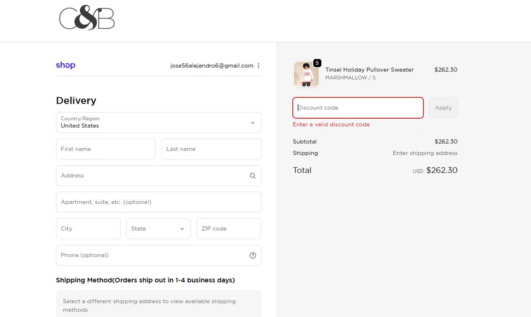Click the address search magnifier icon
The height and width of the screenshot is (317, 531).
coord(252,176)
